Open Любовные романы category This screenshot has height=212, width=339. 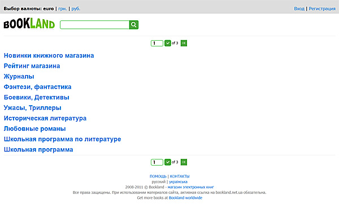[35, 129]
